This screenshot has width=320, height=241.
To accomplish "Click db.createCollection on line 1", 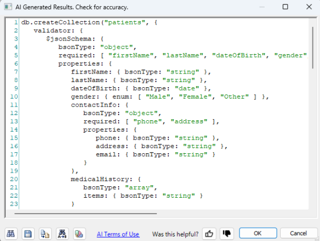I will click(60, 22).
